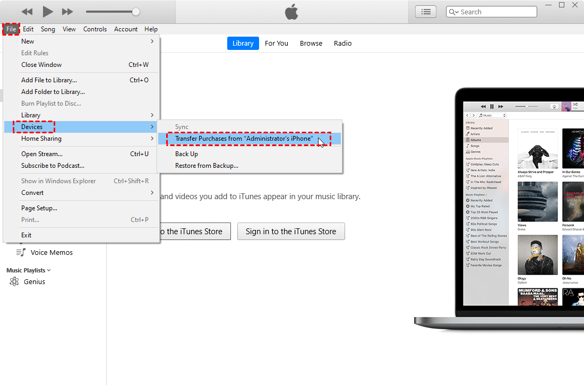Open the Genius playlist
Viewport: 584px width, 385px height.
point(35,282)
